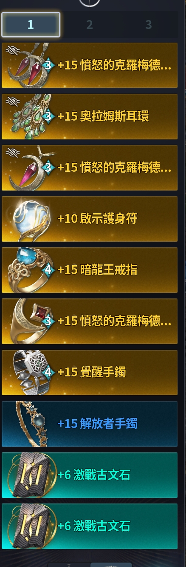Click the 覺醒手鐲 silver bracelet icon
The width and height of the screenshot is (186, 567).
[x=27, y=373]
